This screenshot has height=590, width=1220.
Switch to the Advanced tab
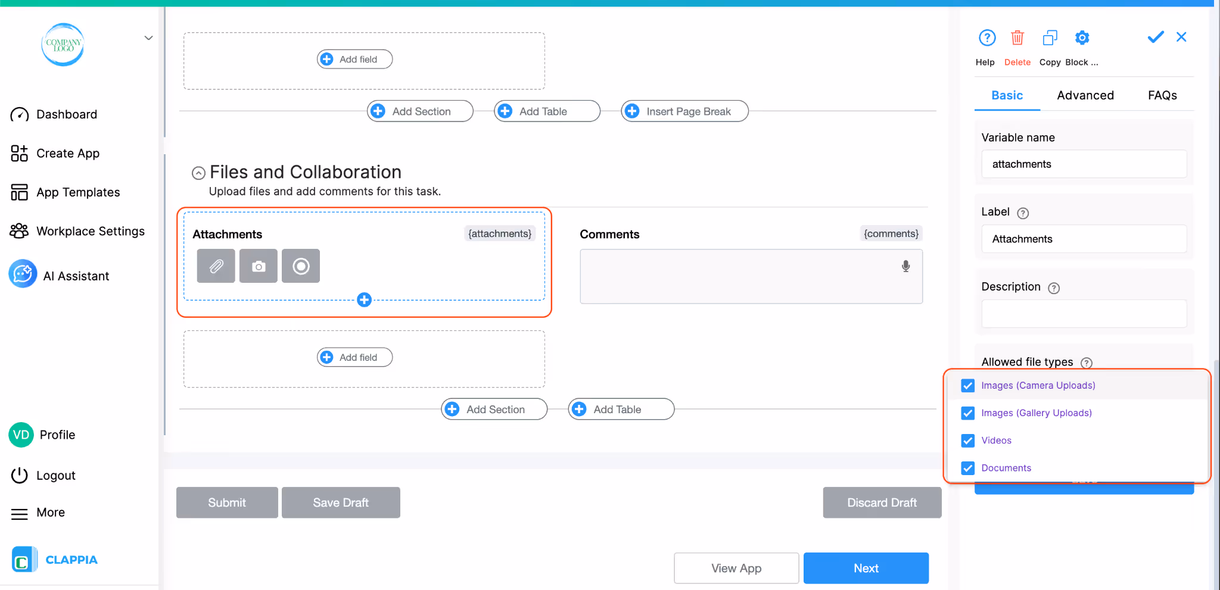[x=1085, y=95]
